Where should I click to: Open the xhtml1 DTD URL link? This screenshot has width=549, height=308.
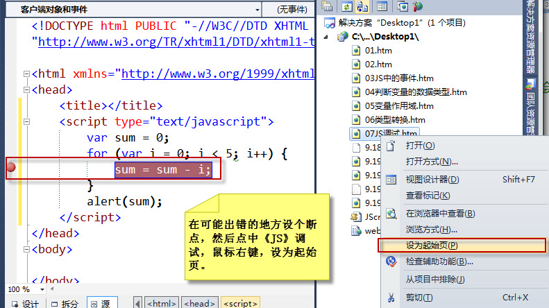pyautogui.click(x=176, y=42)
